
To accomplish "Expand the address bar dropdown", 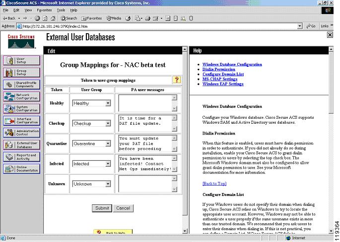I will pos(300,26).
